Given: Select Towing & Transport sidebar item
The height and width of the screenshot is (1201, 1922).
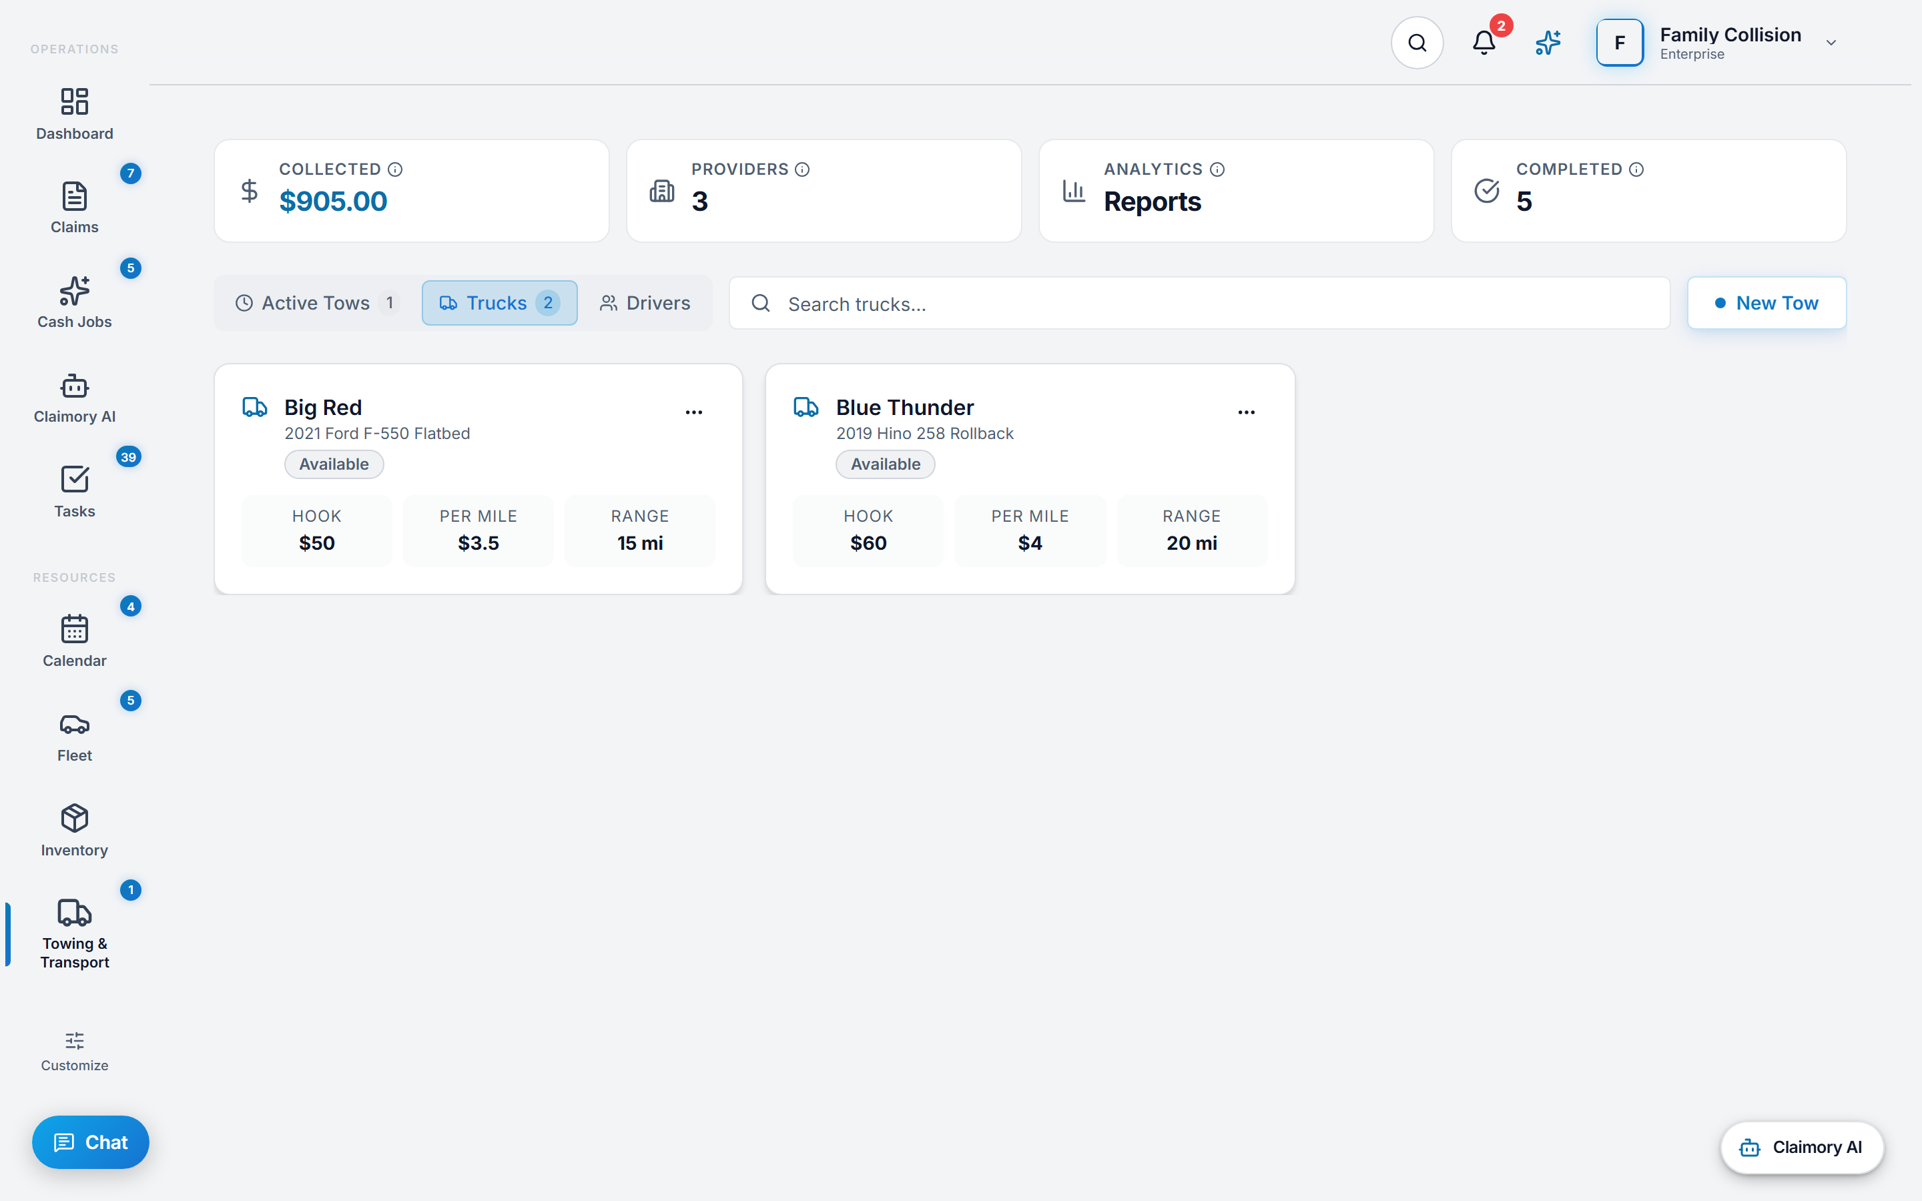Looking at the screenshot, I should tap(75, 933).
